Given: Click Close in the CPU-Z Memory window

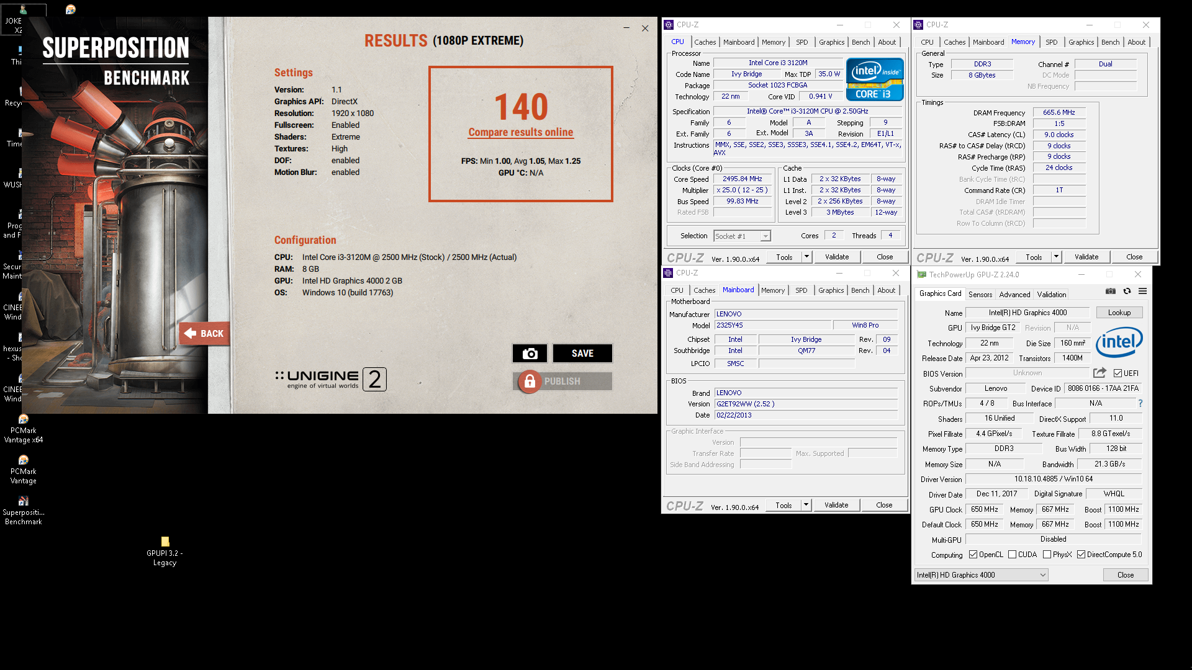Looking at the screenshot, I should pyautogui.click(x=1134, y=257).
